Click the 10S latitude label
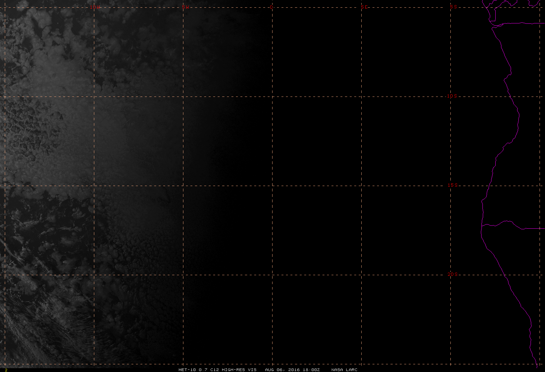Screen dimensions: 545x372 pos(452,96)
